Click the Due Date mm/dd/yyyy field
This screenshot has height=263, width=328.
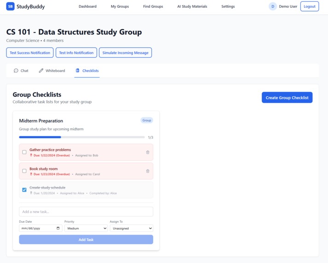[40, 228]
